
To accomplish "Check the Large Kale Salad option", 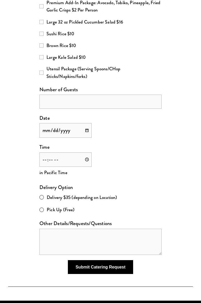I will pyautogui.click(x=42, y=58).
